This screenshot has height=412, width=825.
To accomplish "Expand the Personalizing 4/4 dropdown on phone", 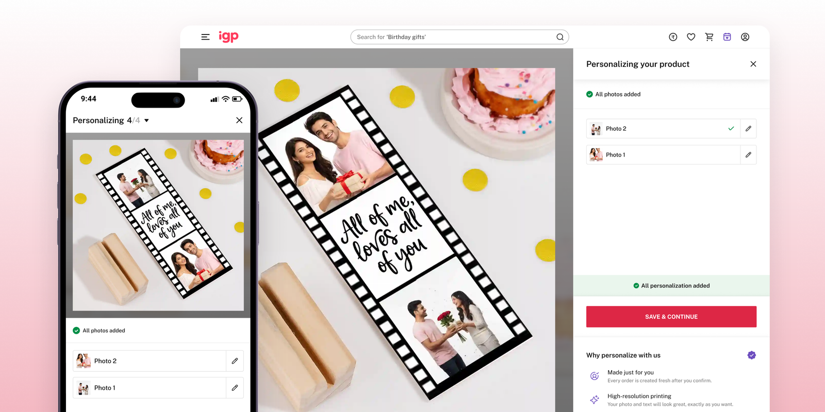I will [147, 121].
